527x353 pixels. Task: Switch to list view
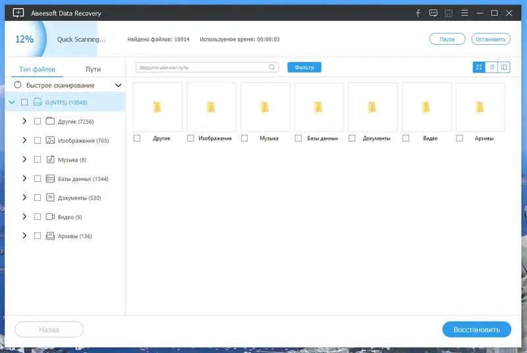coord(491,67)
